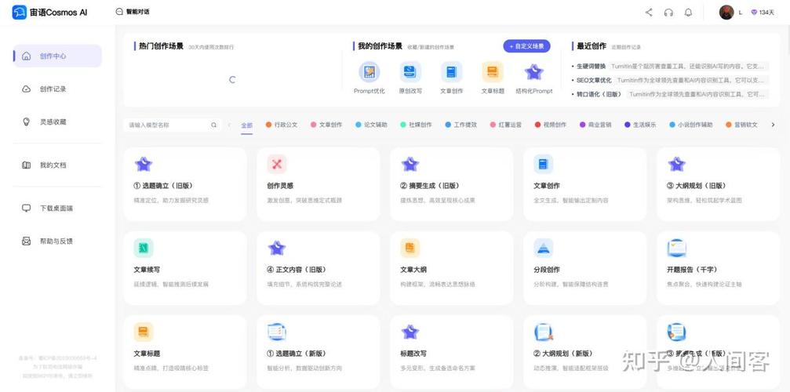Viewport: 790px width, 392px height.
Task: Open the 开题报告（千字） card
Action: 718,268
